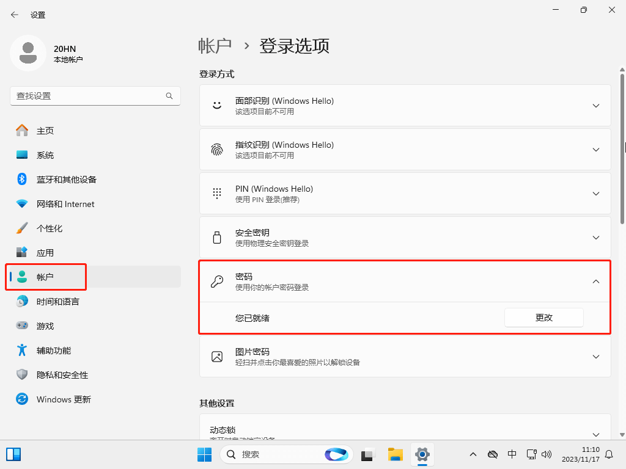Click the clock globe icon for 时间和语言
The width and height of the screenshot is (626, 469).
pyautogui.click(x=22, y=302)
